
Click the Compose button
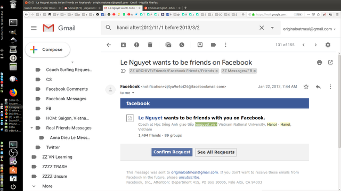47,49
